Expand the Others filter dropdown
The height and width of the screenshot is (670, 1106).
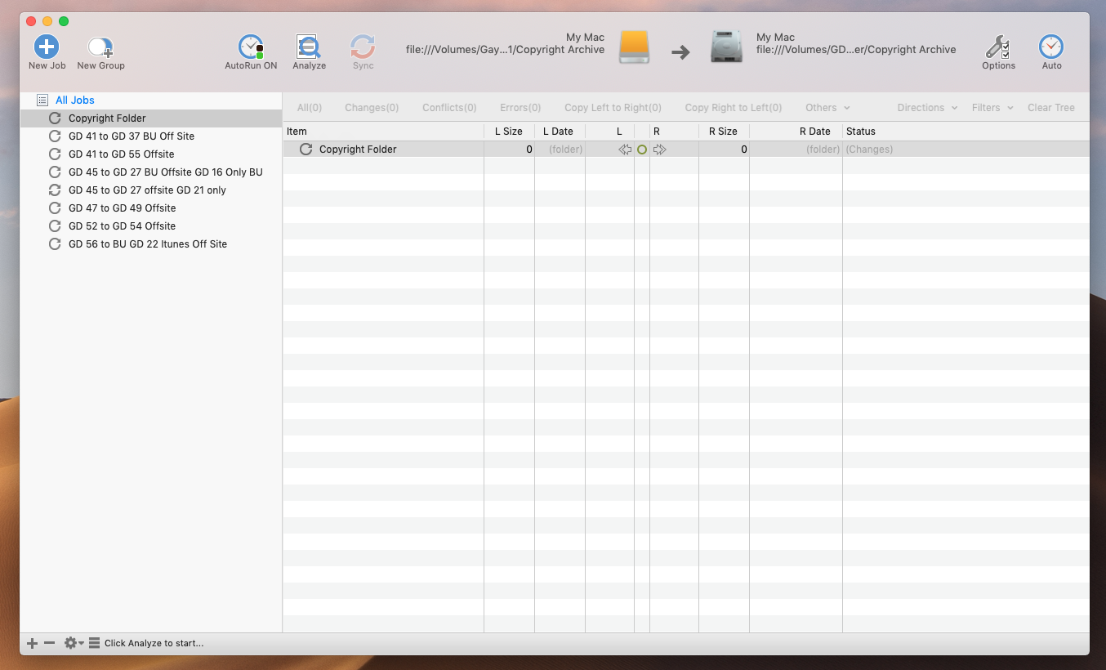(x=827, y=108)
